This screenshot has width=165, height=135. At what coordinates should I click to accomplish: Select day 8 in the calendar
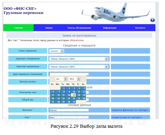coord(63,92)
